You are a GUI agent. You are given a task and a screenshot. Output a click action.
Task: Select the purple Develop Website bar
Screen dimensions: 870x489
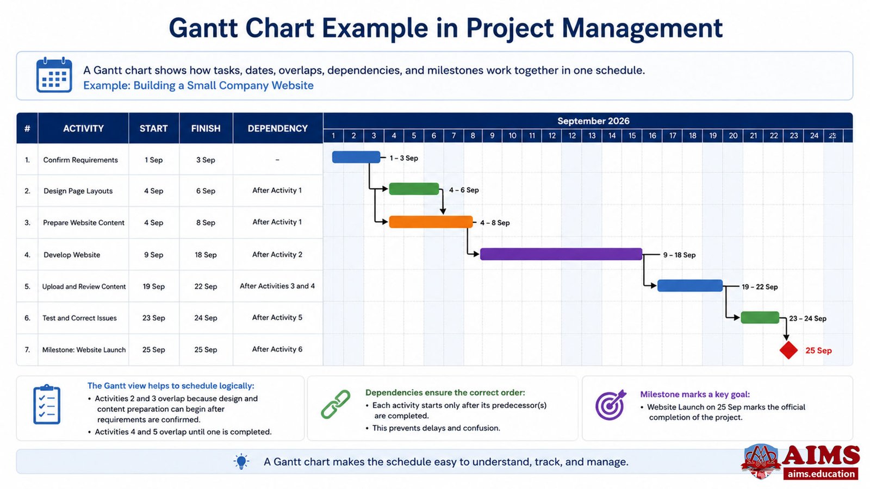pyautogui.click(x=561, y=254)
